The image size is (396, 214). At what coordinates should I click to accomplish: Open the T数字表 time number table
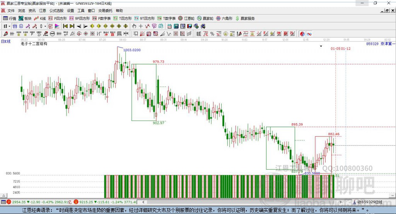pos(166,19)
